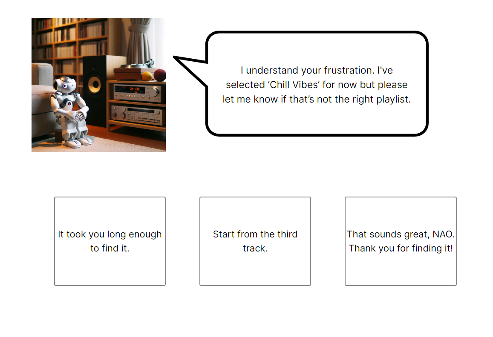Click the red yarn ball beside the turntable
This screenshot has width=493, height=337.
160,75
